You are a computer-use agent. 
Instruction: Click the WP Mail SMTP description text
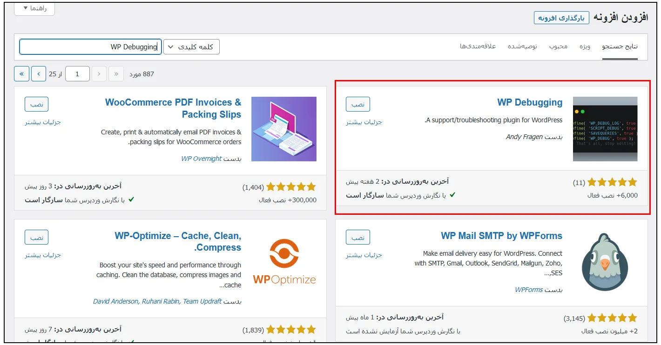[489, 263]
